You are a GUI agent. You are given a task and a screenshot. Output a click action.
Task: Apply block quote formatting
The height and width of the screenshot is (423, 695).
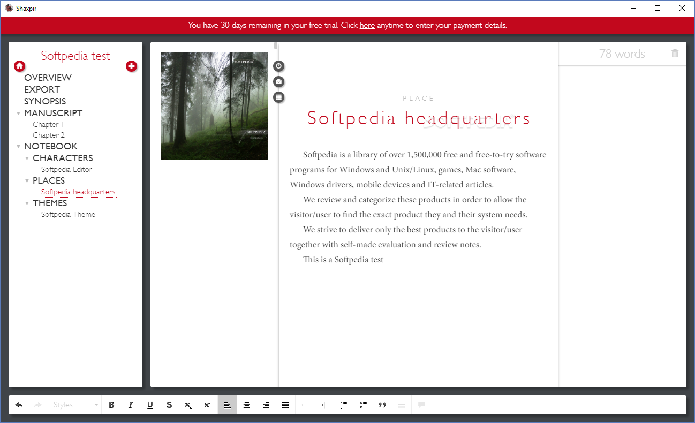(x=382, y=405)
